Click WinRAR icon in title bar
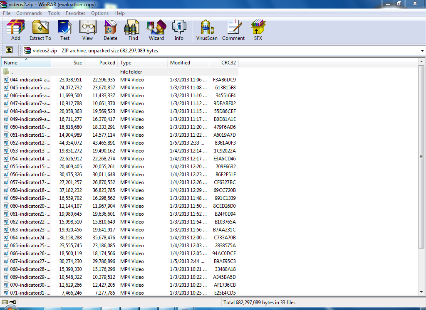 click(x=3, y=4)
